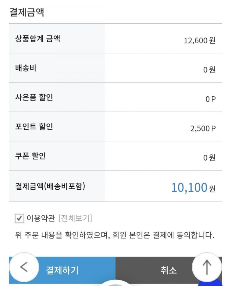This screenshot has width=231, height=286.
Task: Tap the back arrow floating button
Action: [24, 267]
